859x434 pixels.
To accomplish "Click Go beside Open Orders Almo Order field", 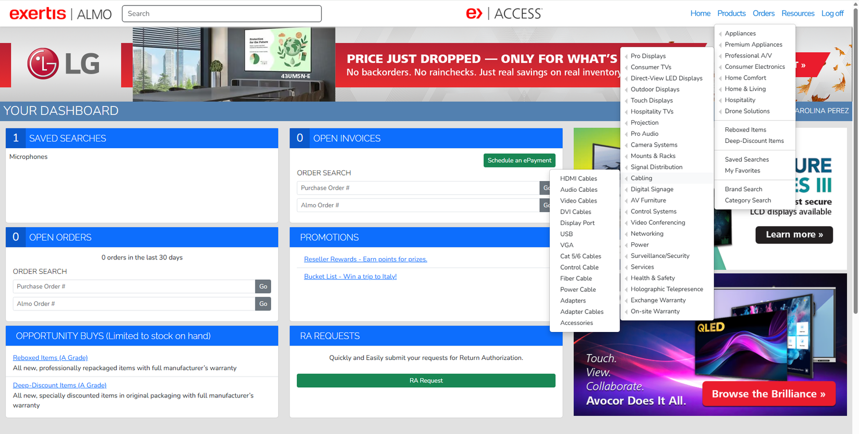I will 263,304.
